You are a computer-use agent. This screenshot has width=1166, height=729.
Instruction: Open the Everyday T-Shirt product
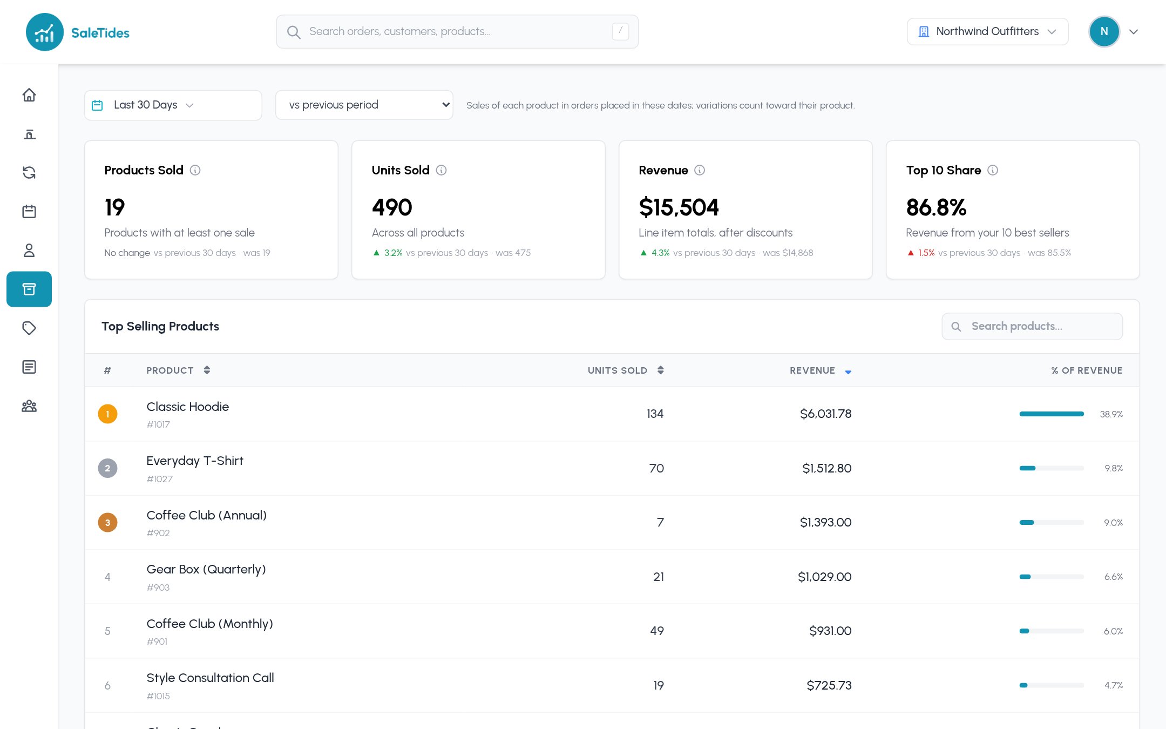[195, 461]
